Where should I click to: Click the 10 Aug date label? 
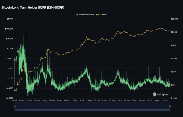tap(112, 100)
